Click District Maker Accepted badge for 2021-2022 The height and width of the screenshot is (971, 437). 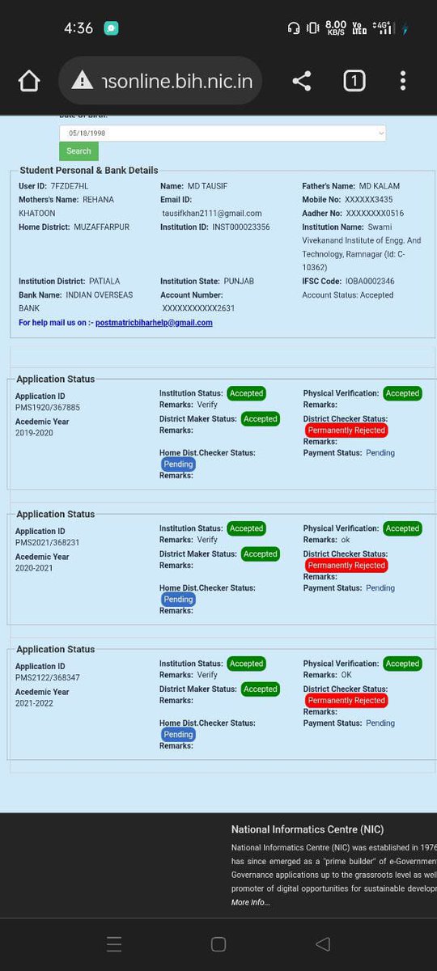[261, 689]
